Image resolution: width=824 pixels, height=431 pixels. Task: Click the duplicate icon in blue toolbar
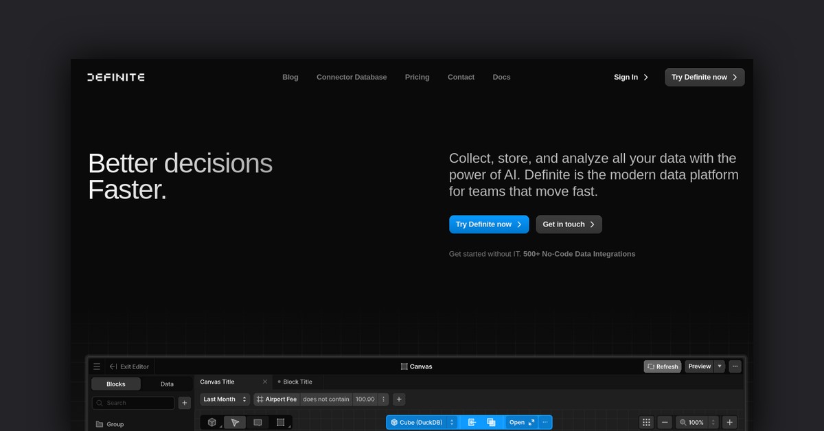pyautogui.click(x=491, y=422)
